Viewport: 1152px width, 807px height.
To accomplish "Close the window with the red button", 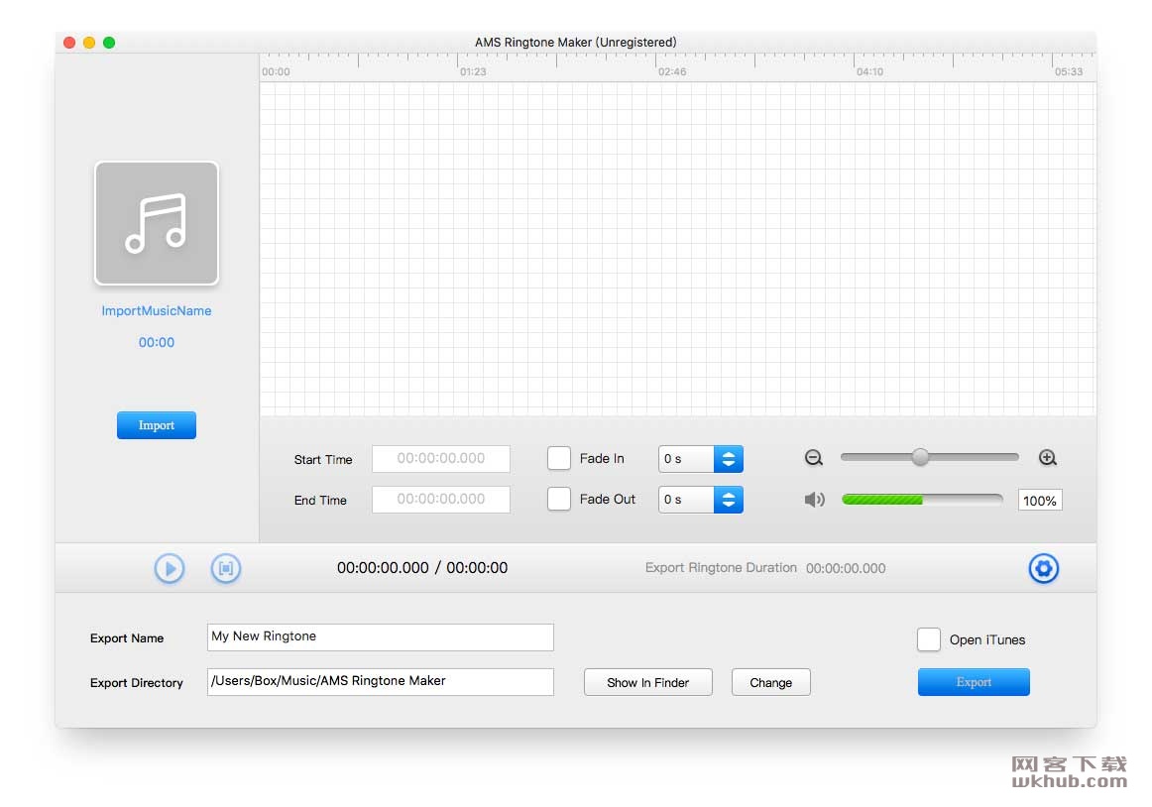I will [69, 43].
